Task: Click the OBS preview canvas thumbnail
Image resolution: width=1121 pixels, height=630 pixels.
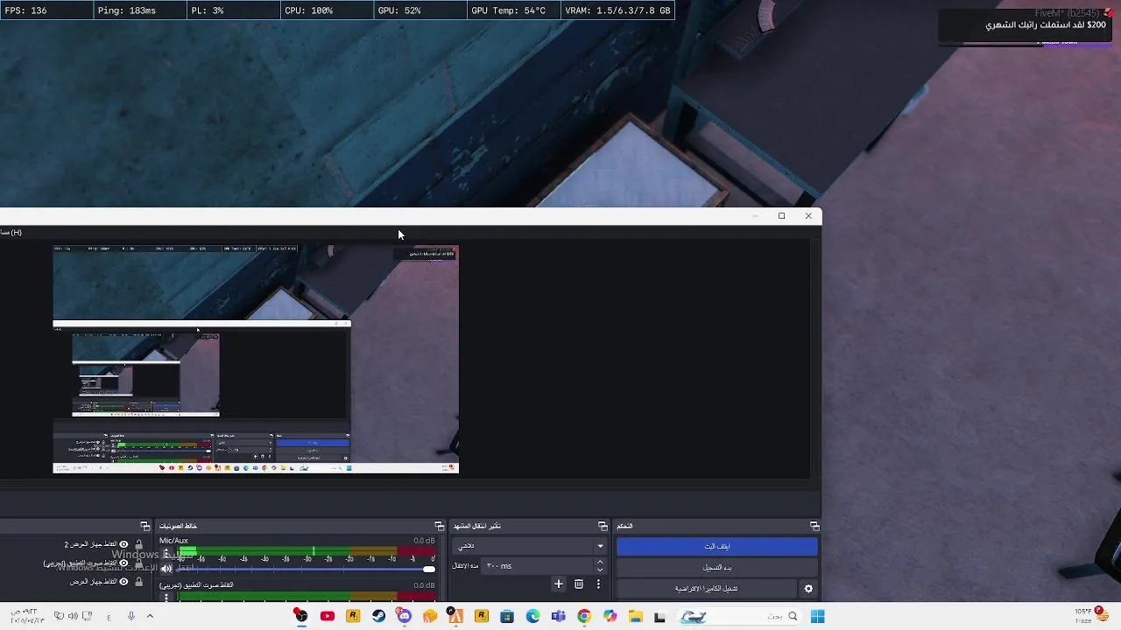Action: click(x=256, y=359)
